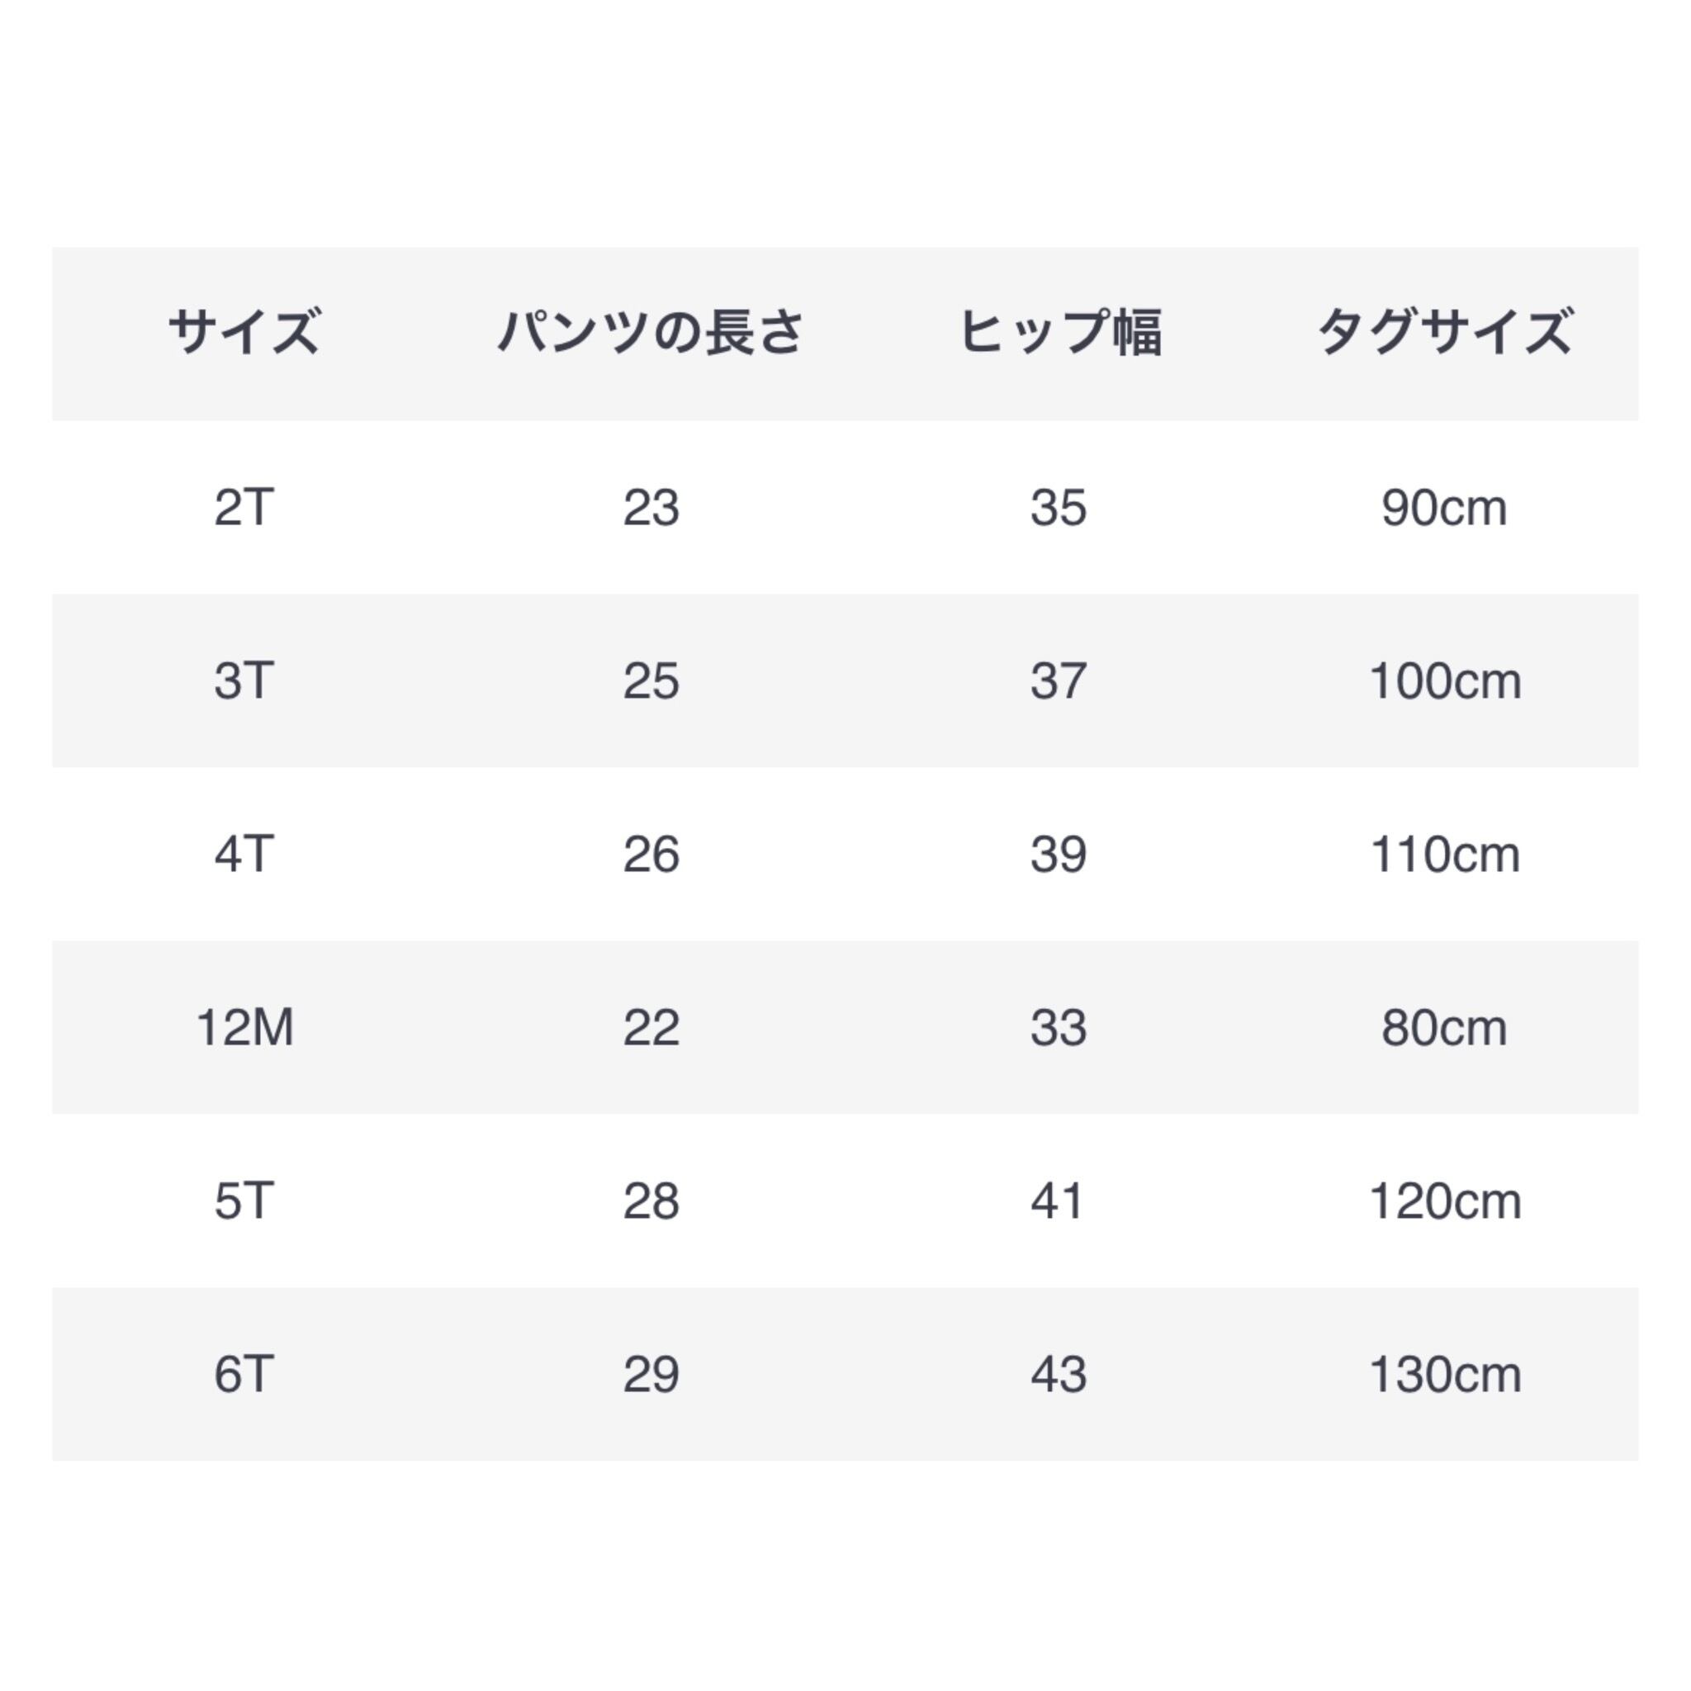Click the ヒップ幅 column header

coord(1060,333)
